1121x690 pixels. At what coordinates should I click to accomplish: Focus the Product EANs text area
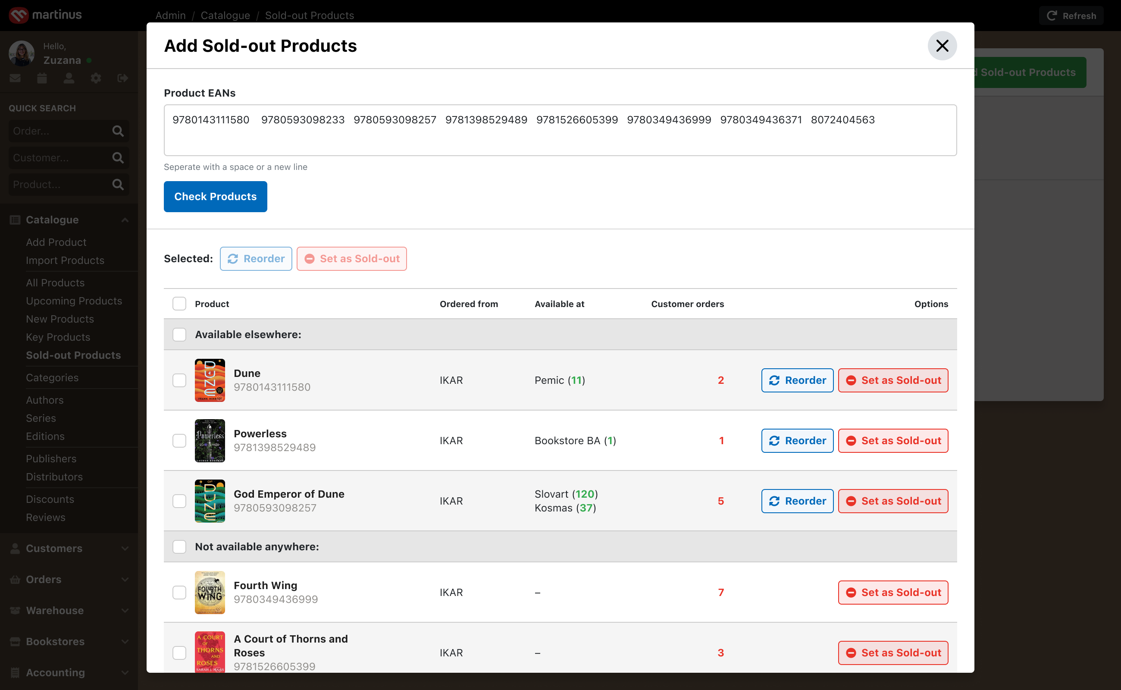[x=560, y=131]
